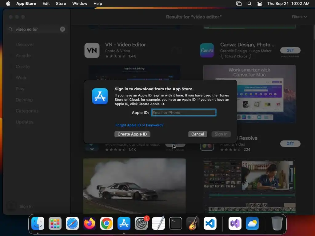Screen dimensions: 315x236
Task: Launch Terminal from the Dock
Action: 176,223
